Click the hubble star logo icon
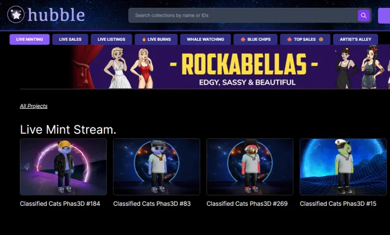 16,14
